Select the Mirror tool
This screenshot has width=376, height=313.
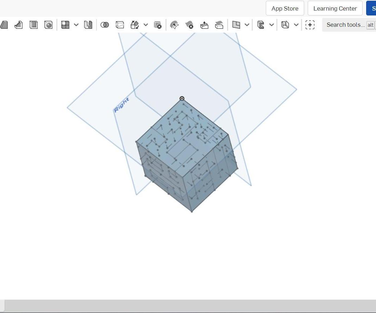pos(88,25)
